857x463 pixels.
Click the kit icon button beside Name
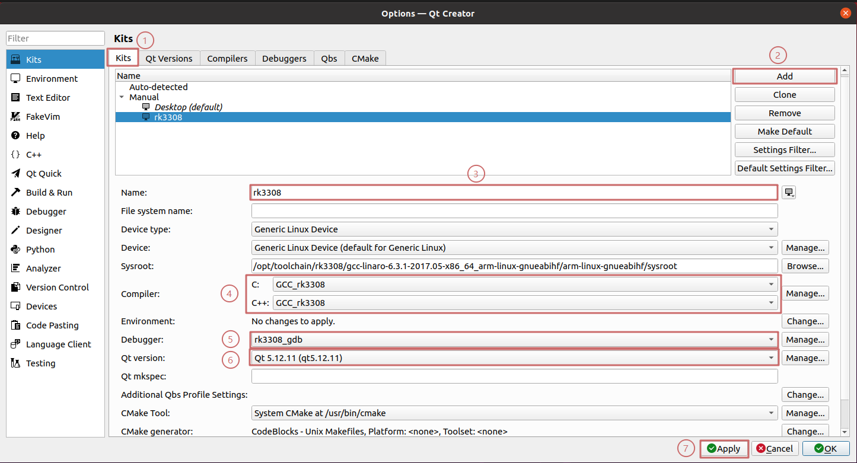point(789,192)
